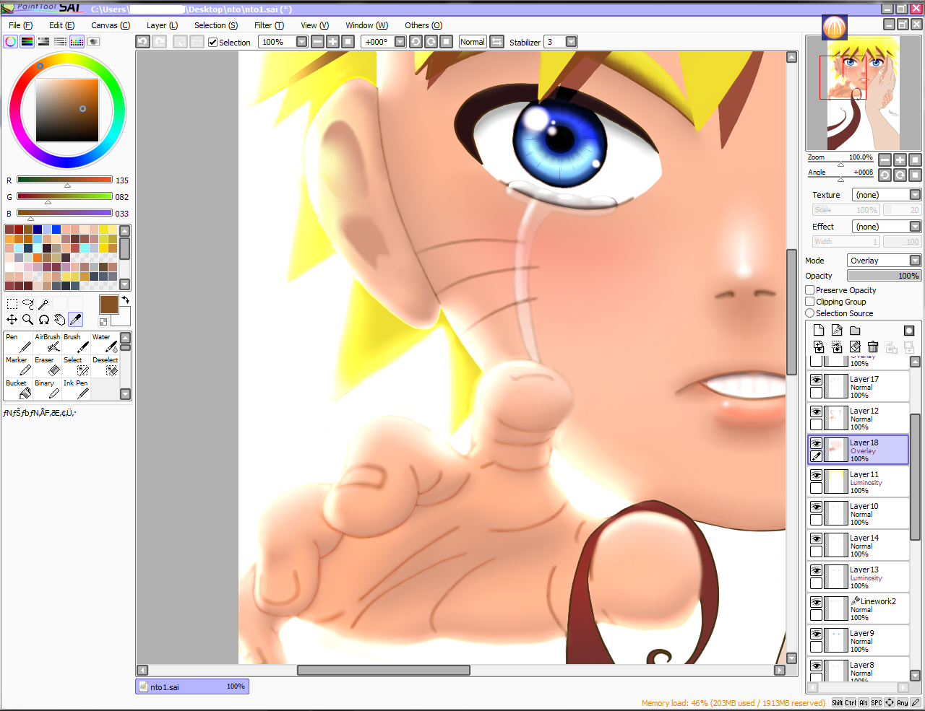Clear the layer with eraser icon
The height and width of the screenshot is (711, 925).
click(x=855, y=347)
